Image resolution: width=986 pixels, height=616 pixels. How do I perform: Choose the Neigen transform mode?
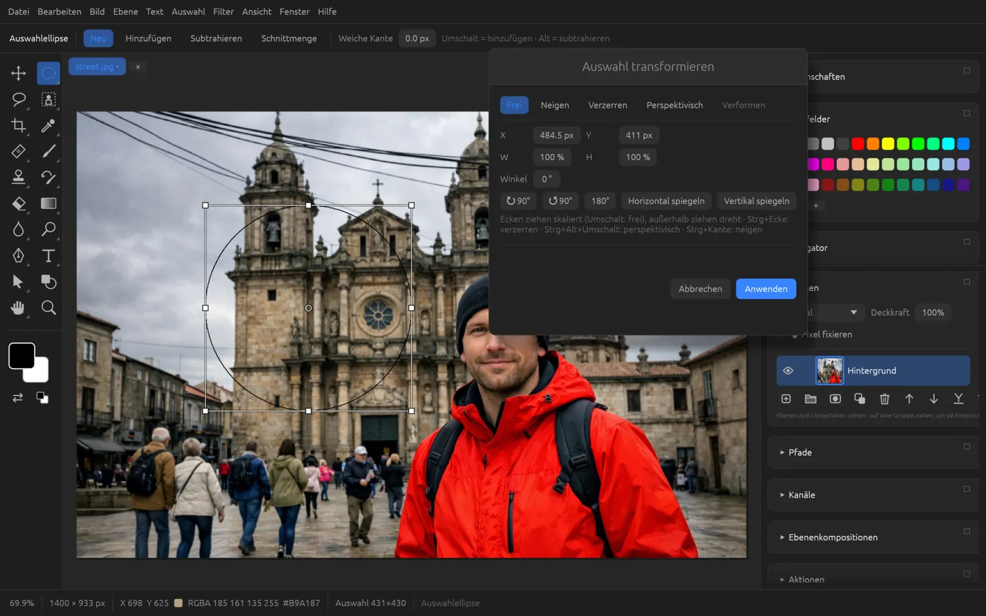555,105
